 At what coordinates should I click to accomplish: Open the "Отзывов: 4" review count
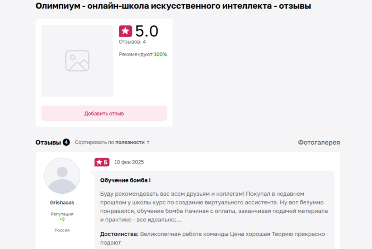coord(132,42)
